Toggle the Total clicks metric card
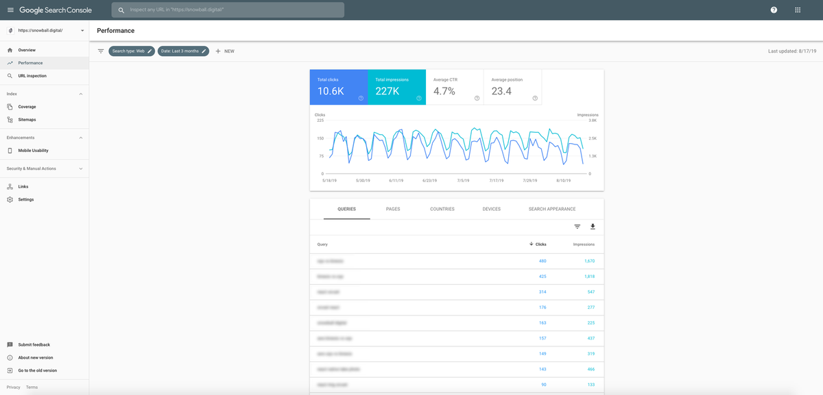Image resolution: width=823 pixels, height=395 pixels. click(338, 87)
